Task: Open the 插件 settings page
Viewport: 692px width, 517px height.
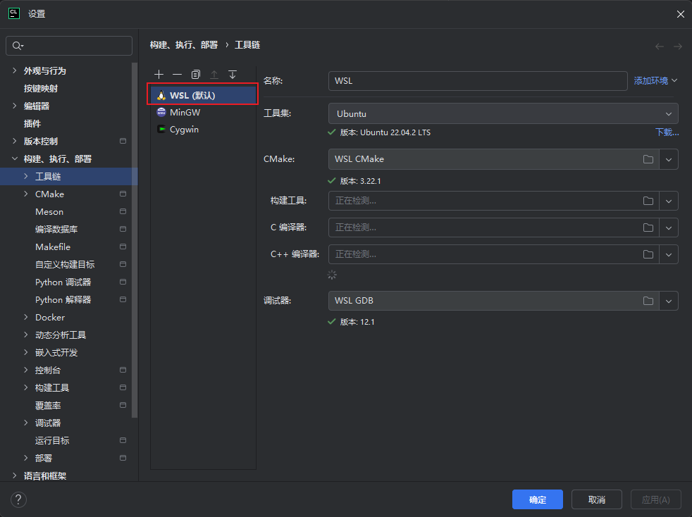Action: tap(32, 124)
